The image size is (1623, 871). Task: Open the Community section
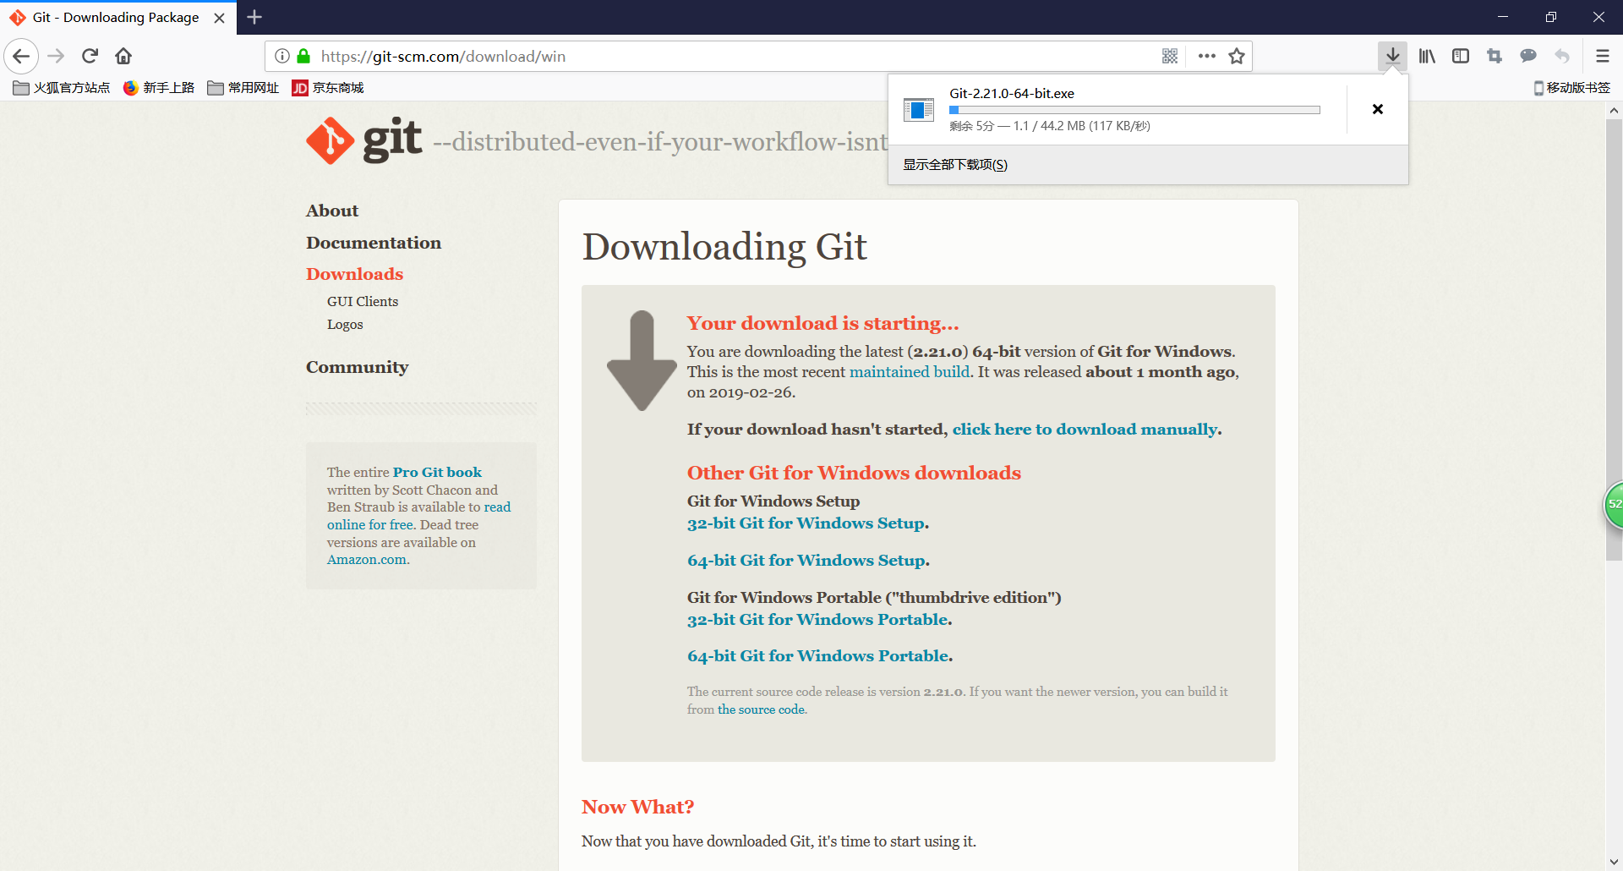(358, 367)
